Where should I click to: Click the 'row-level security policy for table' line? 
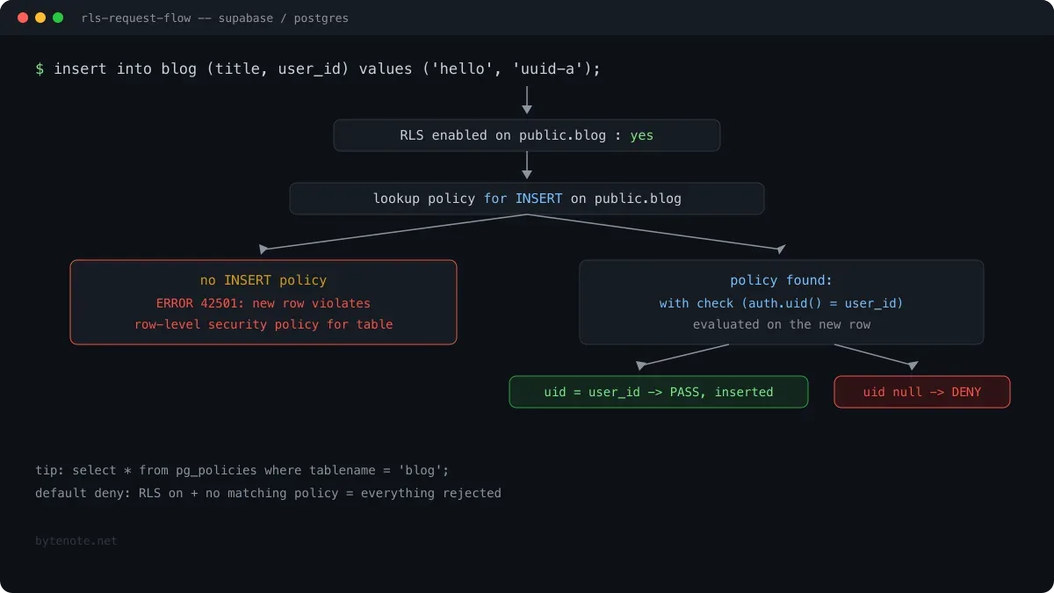click(263, 324)
